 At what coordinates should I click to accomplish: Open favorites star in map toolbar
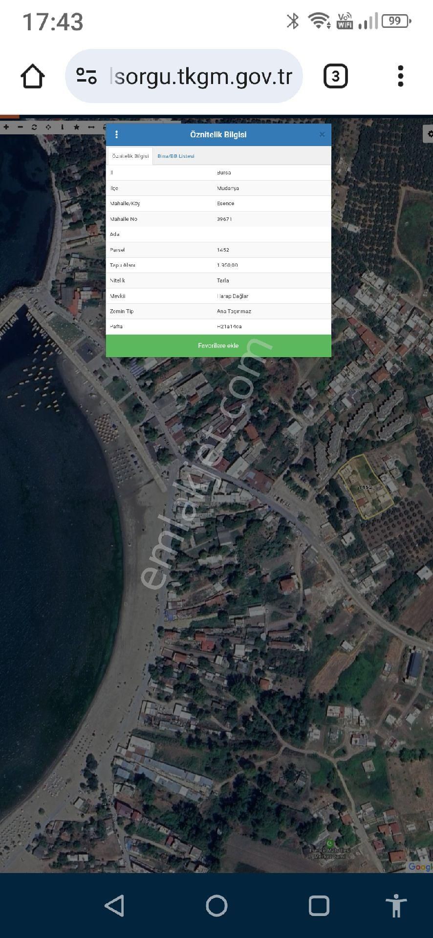(x=77, y=127)
